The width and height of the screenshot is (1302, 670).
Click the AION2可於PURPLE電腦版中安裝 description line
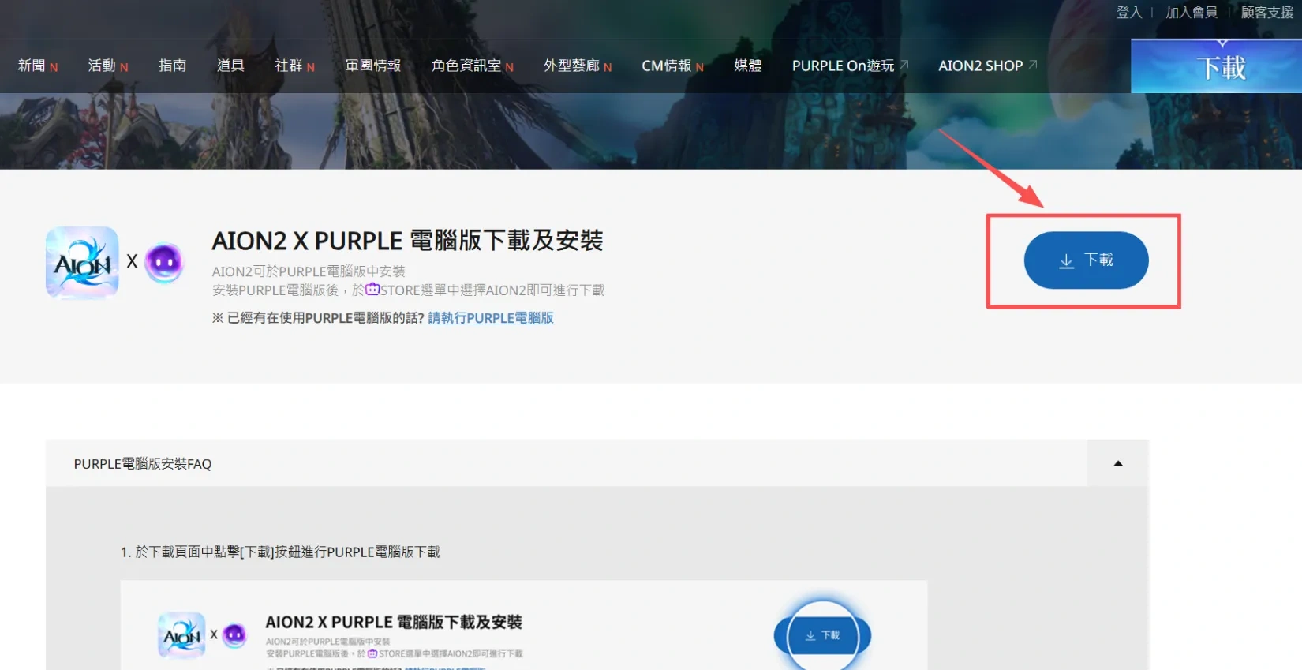(x=309, y=271)
